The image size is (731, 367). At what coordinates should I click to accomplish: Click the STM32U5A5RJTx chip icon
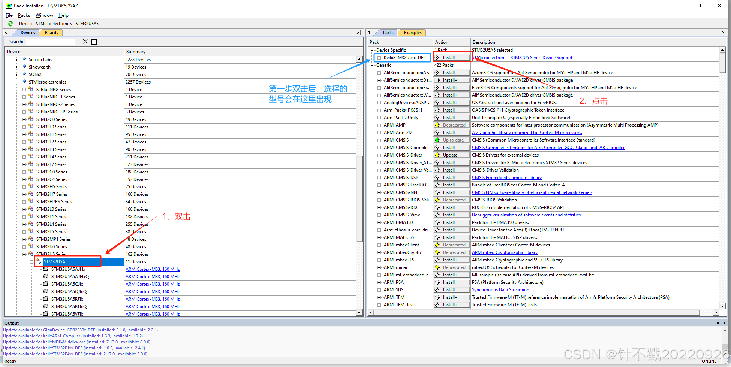pos(46,299)
